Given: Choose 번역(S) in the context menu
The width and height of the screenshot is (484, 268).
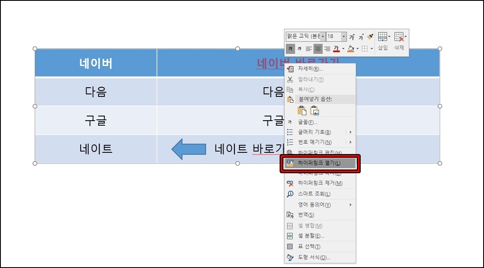Looking at the screenshot, I should [x=320, y=215].
